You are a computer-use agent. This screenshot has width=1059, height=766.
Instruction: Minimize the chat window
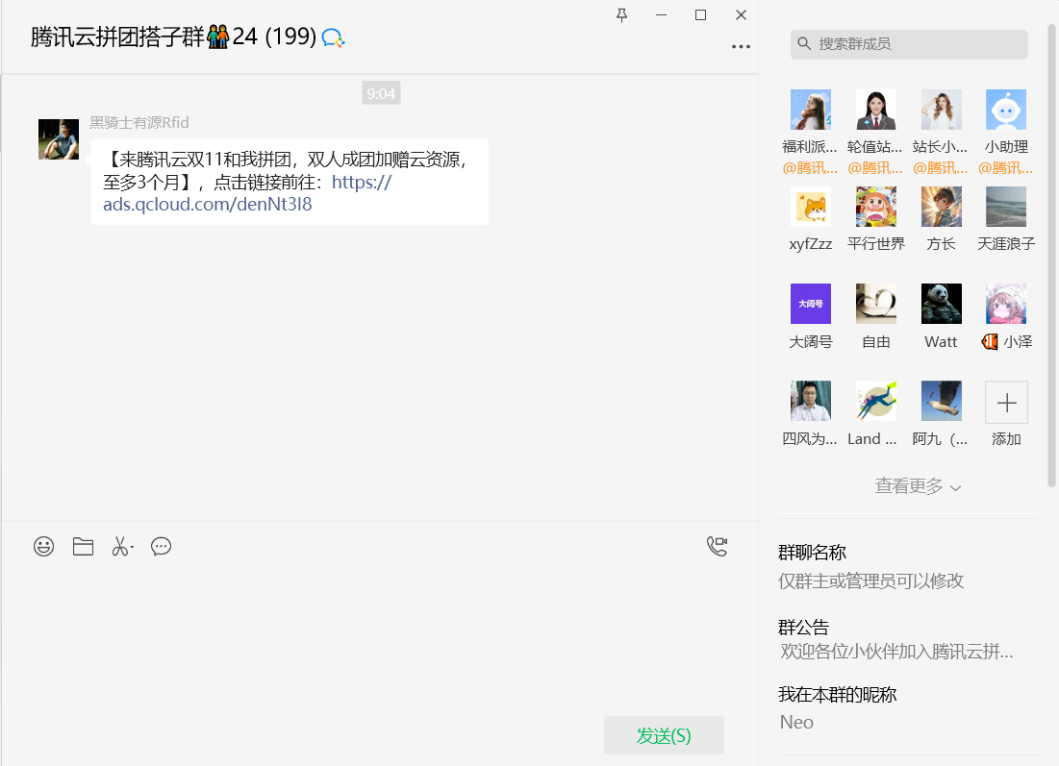click(x=661, y=14)
